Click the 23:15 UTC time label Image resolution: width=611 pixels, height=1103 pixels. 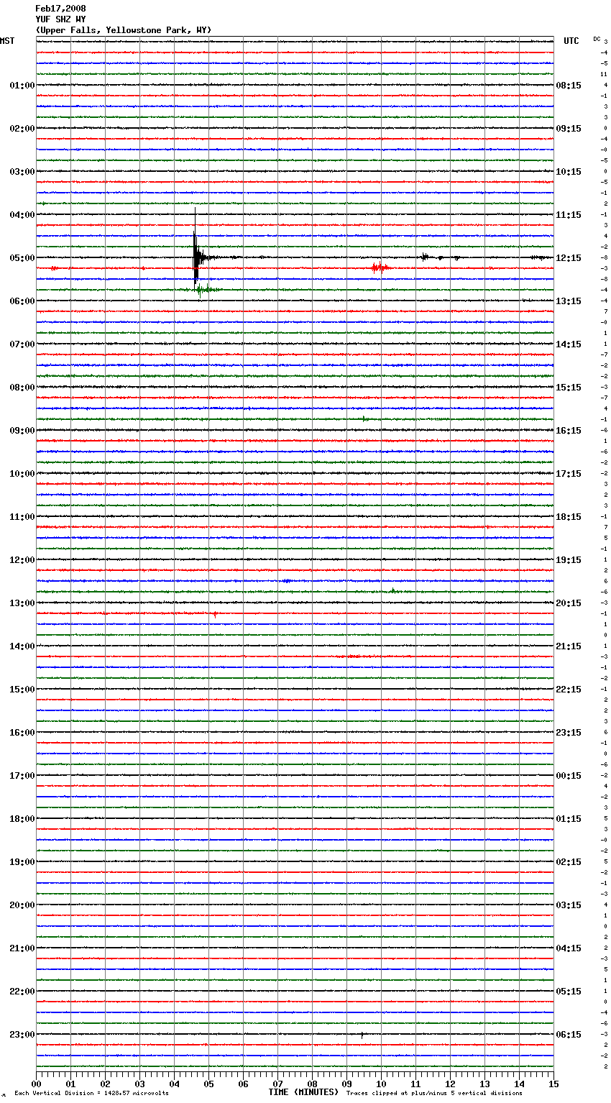click(x=569, y=733)
